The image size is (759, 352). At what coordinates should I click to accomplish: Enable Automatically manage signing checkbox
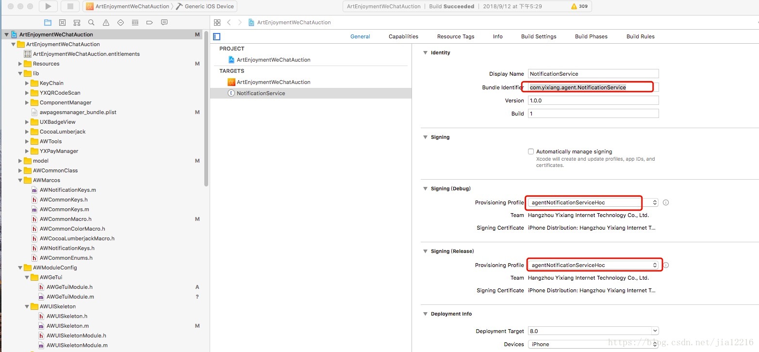click(x=531, y=151)
